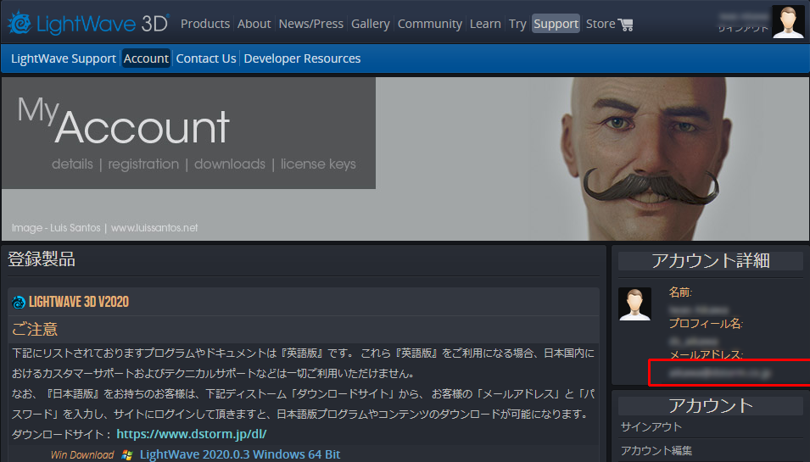Open the Products menu

click(x=205, y=24)
